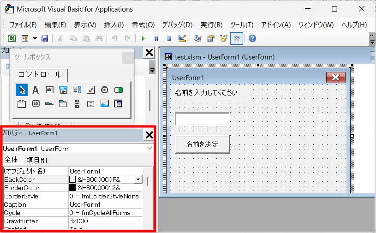Viewport: 376px width, 233px height.
Task: Open the ツール(T) menu
Action: click(242, 25)
